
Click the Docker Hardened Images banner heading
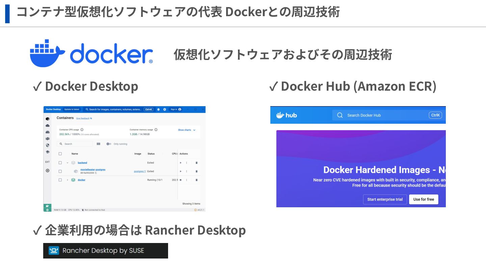pyautogui.click(x=384, y=170)
